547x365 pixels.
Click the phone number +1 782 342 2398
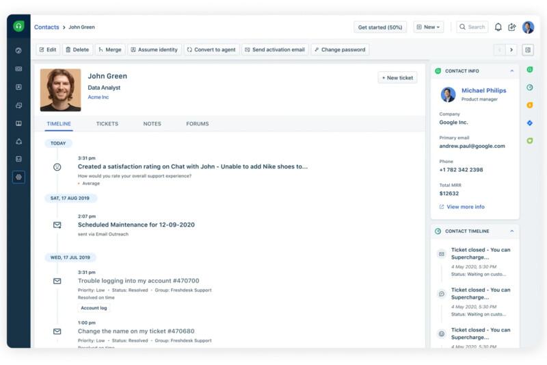click(x=461, y=170)
